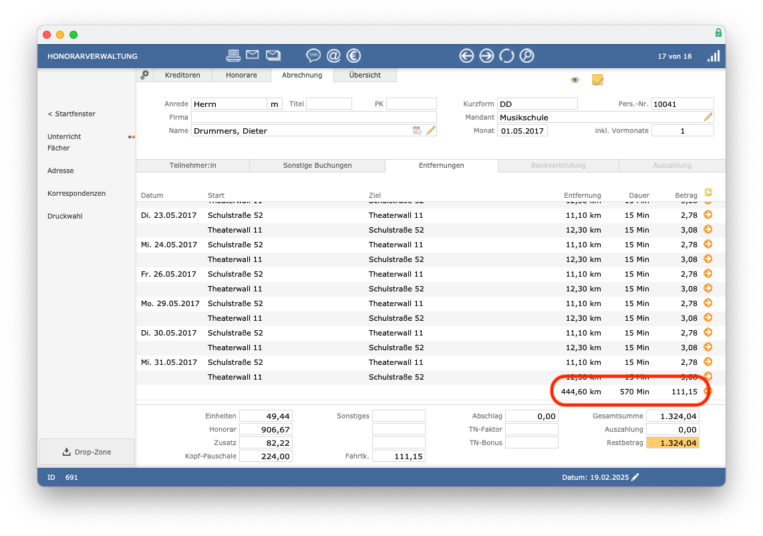Click the Euro symbol icon
The width and height of the screenshot is (763, 536).
[353, 56]
